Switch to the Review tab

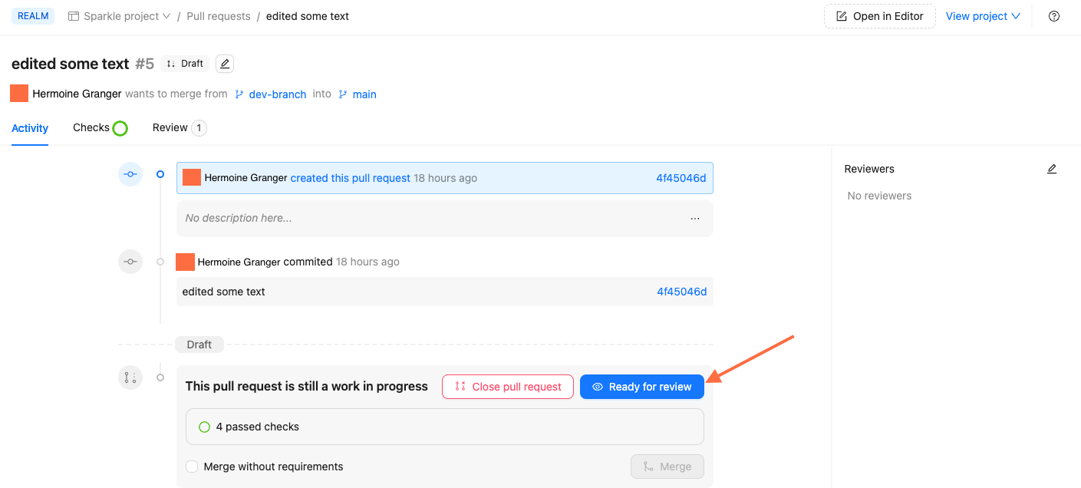(170, 127)
